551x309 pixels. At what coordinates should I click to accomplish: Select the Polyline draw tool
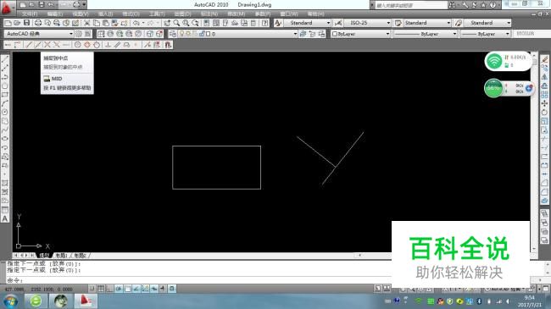[5, 76]
